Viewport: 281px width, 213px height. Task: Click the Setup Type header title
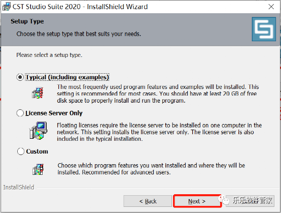point(27,21)
